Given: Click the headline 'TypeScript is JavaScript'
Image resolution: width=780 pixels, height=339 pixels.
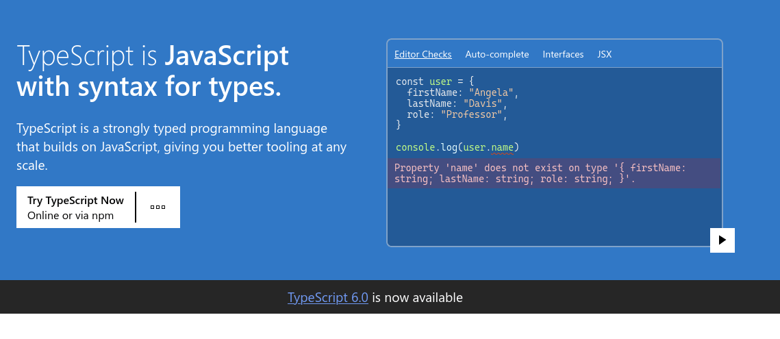Looking at the screenshot, I should 153,55.
